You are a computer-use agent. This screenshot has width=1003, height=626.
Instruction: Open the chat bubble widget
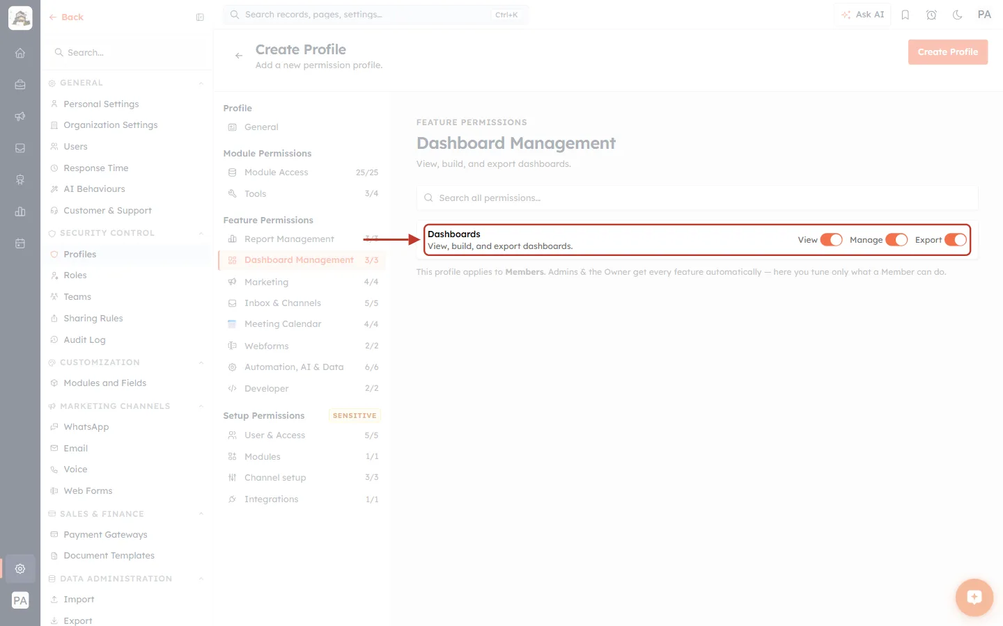coord(974,597)
